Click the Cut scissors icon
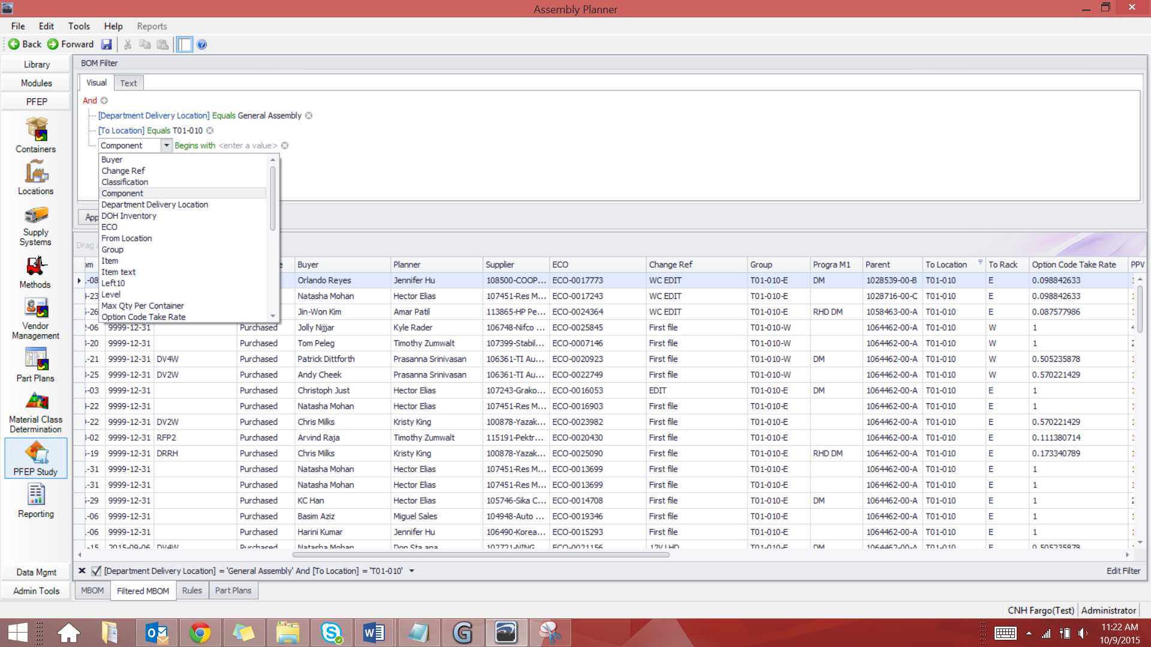 pos(128,44)
